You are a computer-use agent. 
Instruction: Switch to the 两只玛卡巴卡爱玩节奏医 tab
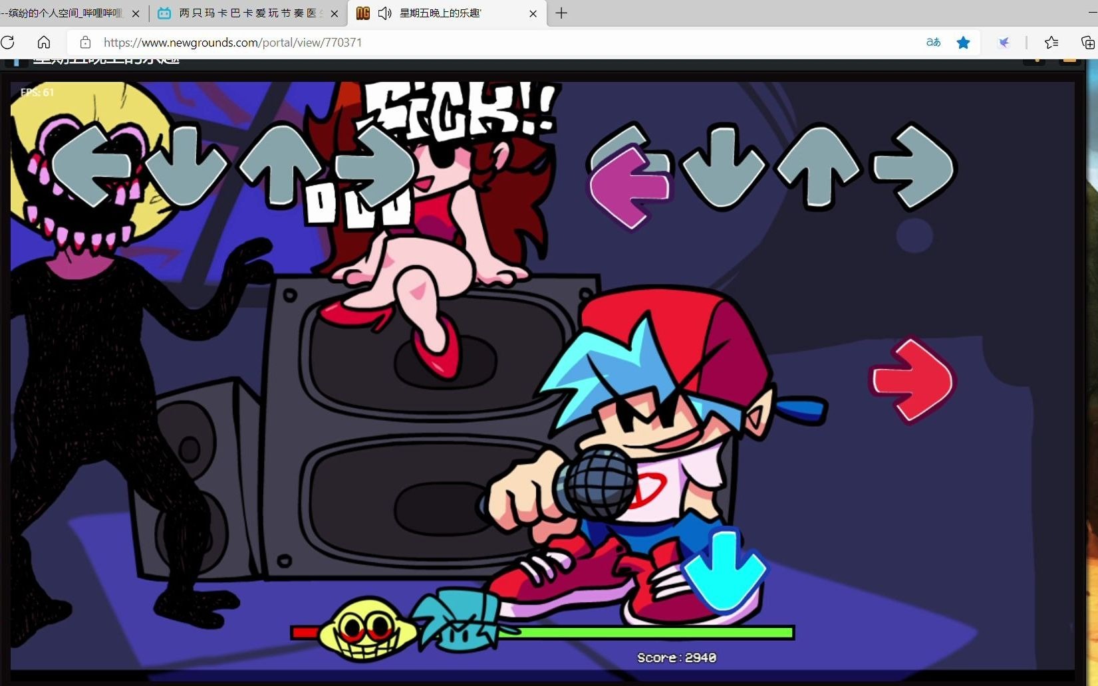247,13
